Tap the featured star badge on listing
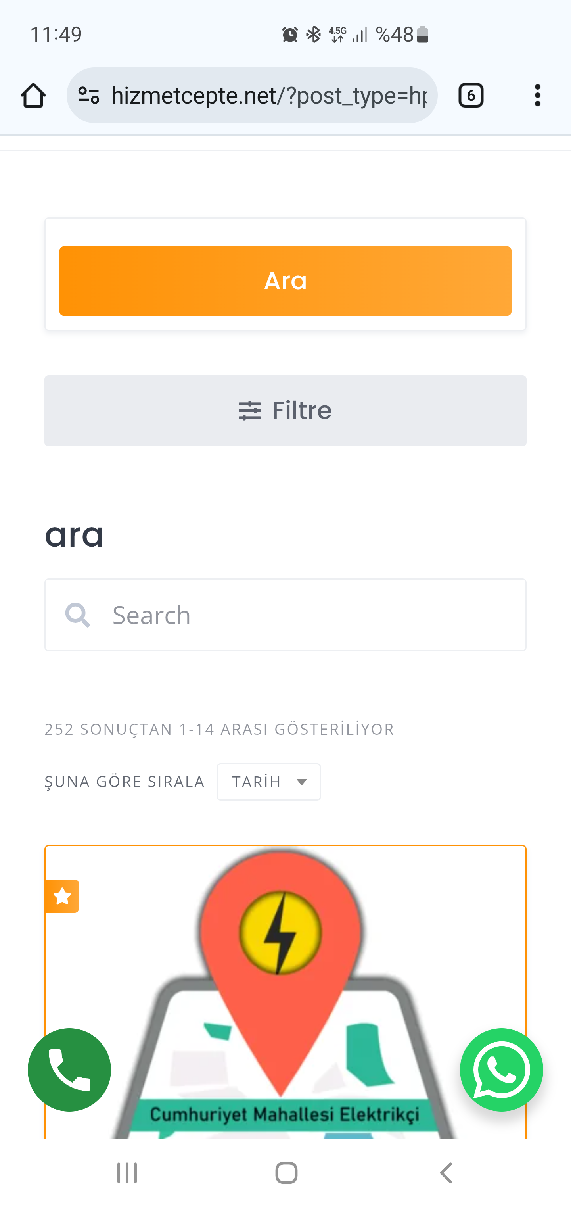 62,896
